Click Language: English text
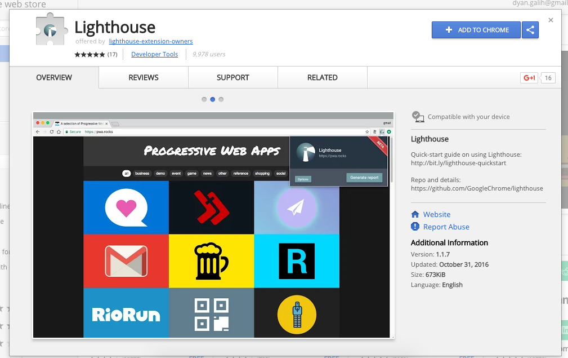568x358 pixels. tap(436, 285)
